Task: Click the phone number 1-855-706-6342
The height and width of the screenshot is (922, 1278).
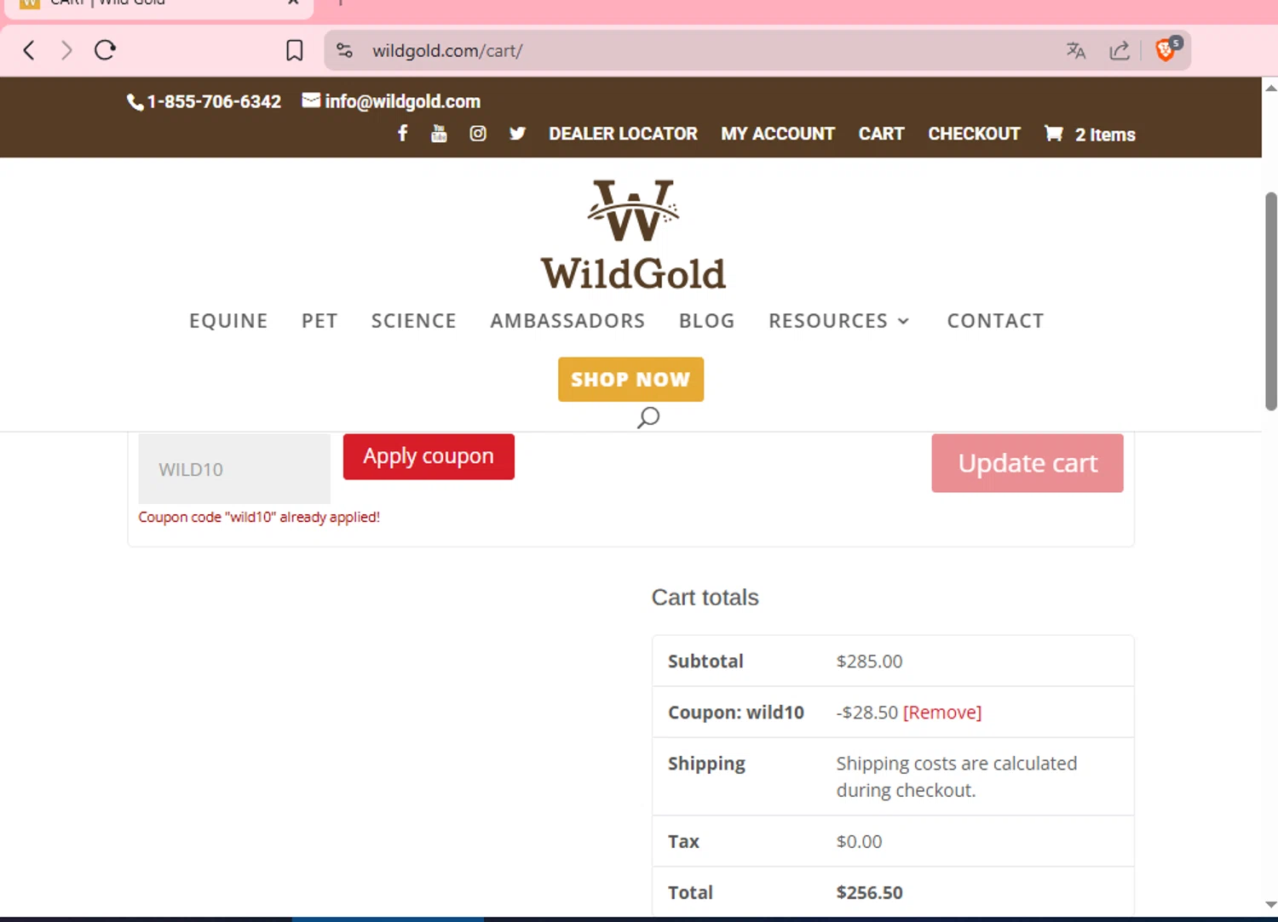Action: click(214, 101)
